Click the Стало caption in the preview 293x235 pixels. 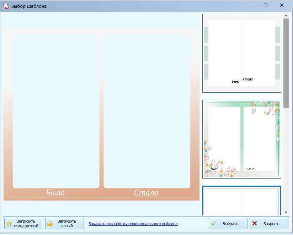point(146,193)
